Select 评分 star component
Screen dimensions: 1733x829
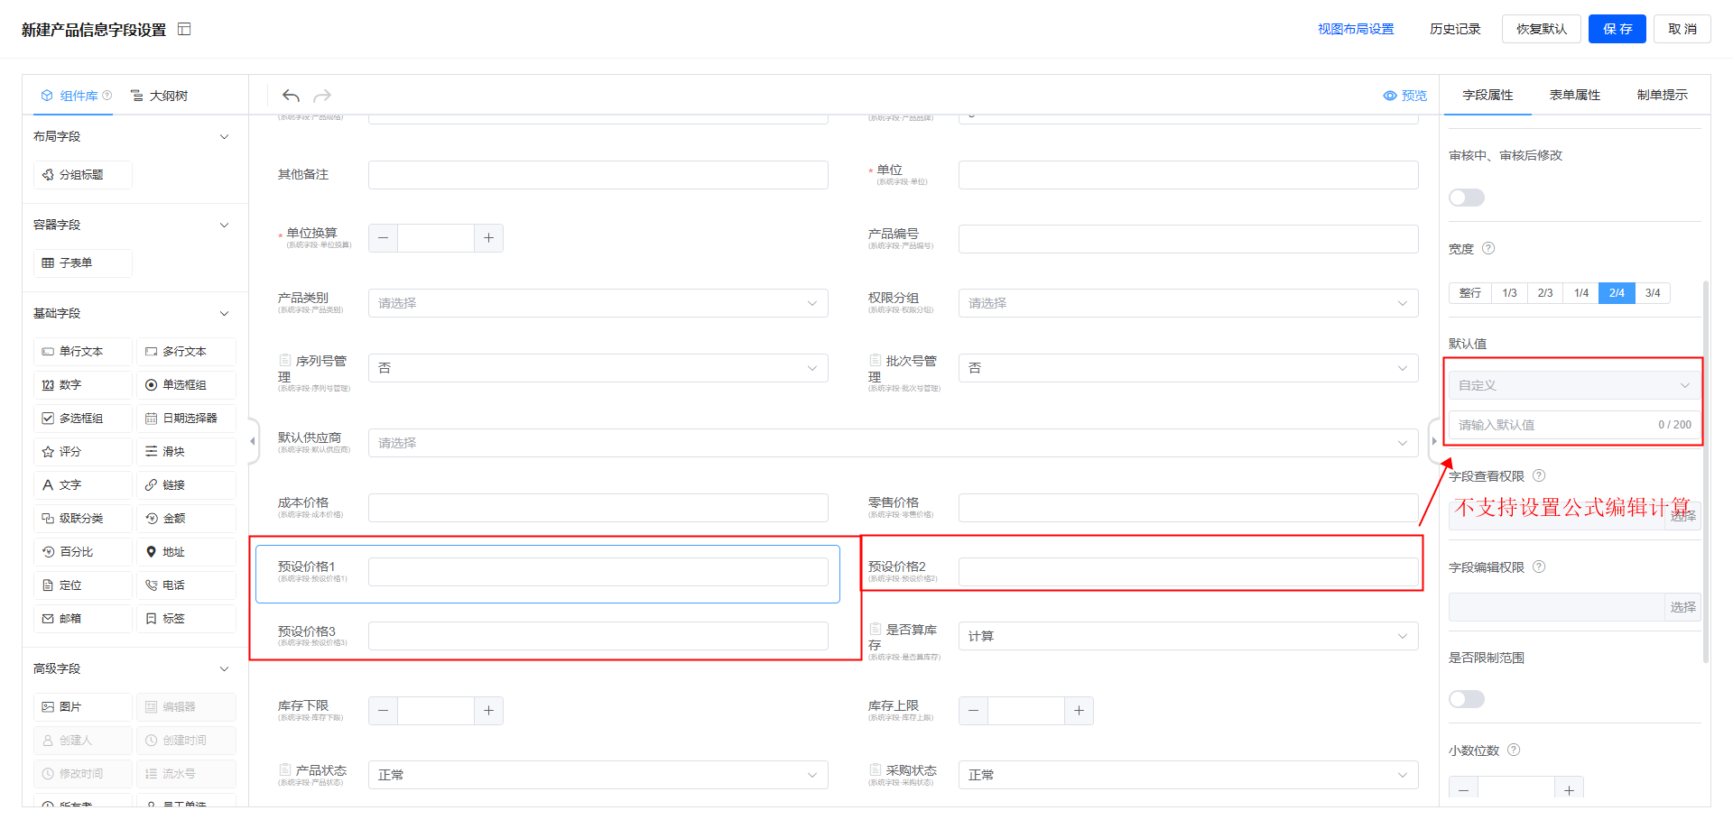(x=83, y=452)
